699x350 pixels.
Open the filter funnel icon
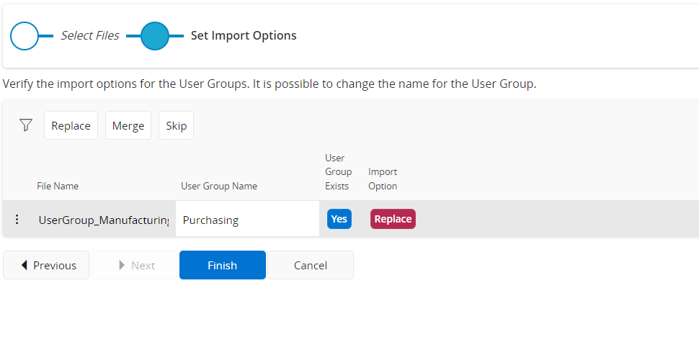(26, 125)
